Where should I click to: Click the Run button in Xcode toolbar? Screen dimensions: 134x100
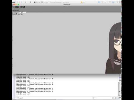click(26, 2)
